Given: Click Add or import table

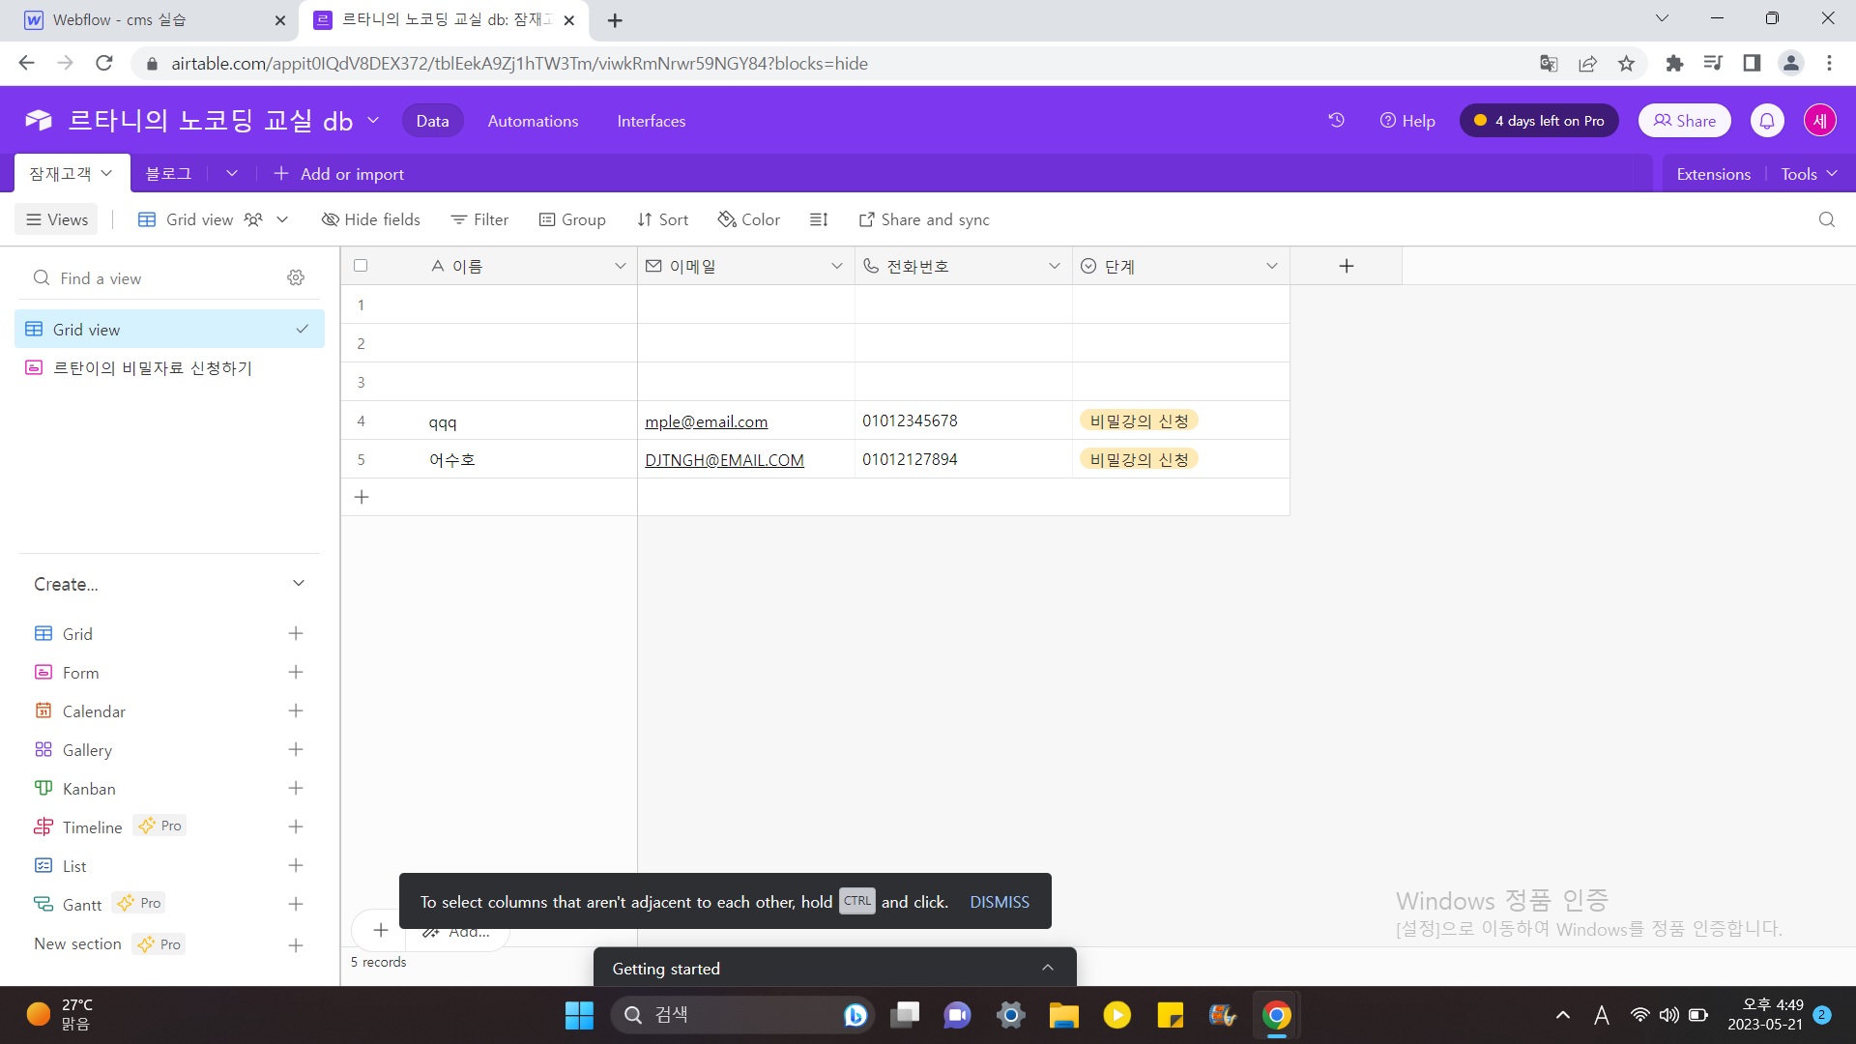Looking at the screenshot, I should [x=339, y=174].
